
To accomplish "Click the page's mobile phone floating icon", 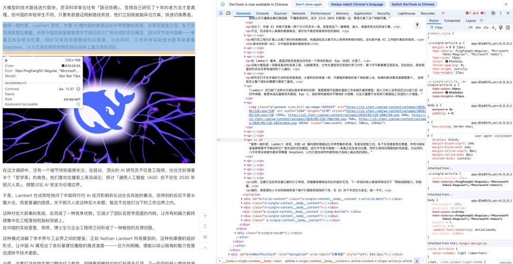I will coord(205,226).
